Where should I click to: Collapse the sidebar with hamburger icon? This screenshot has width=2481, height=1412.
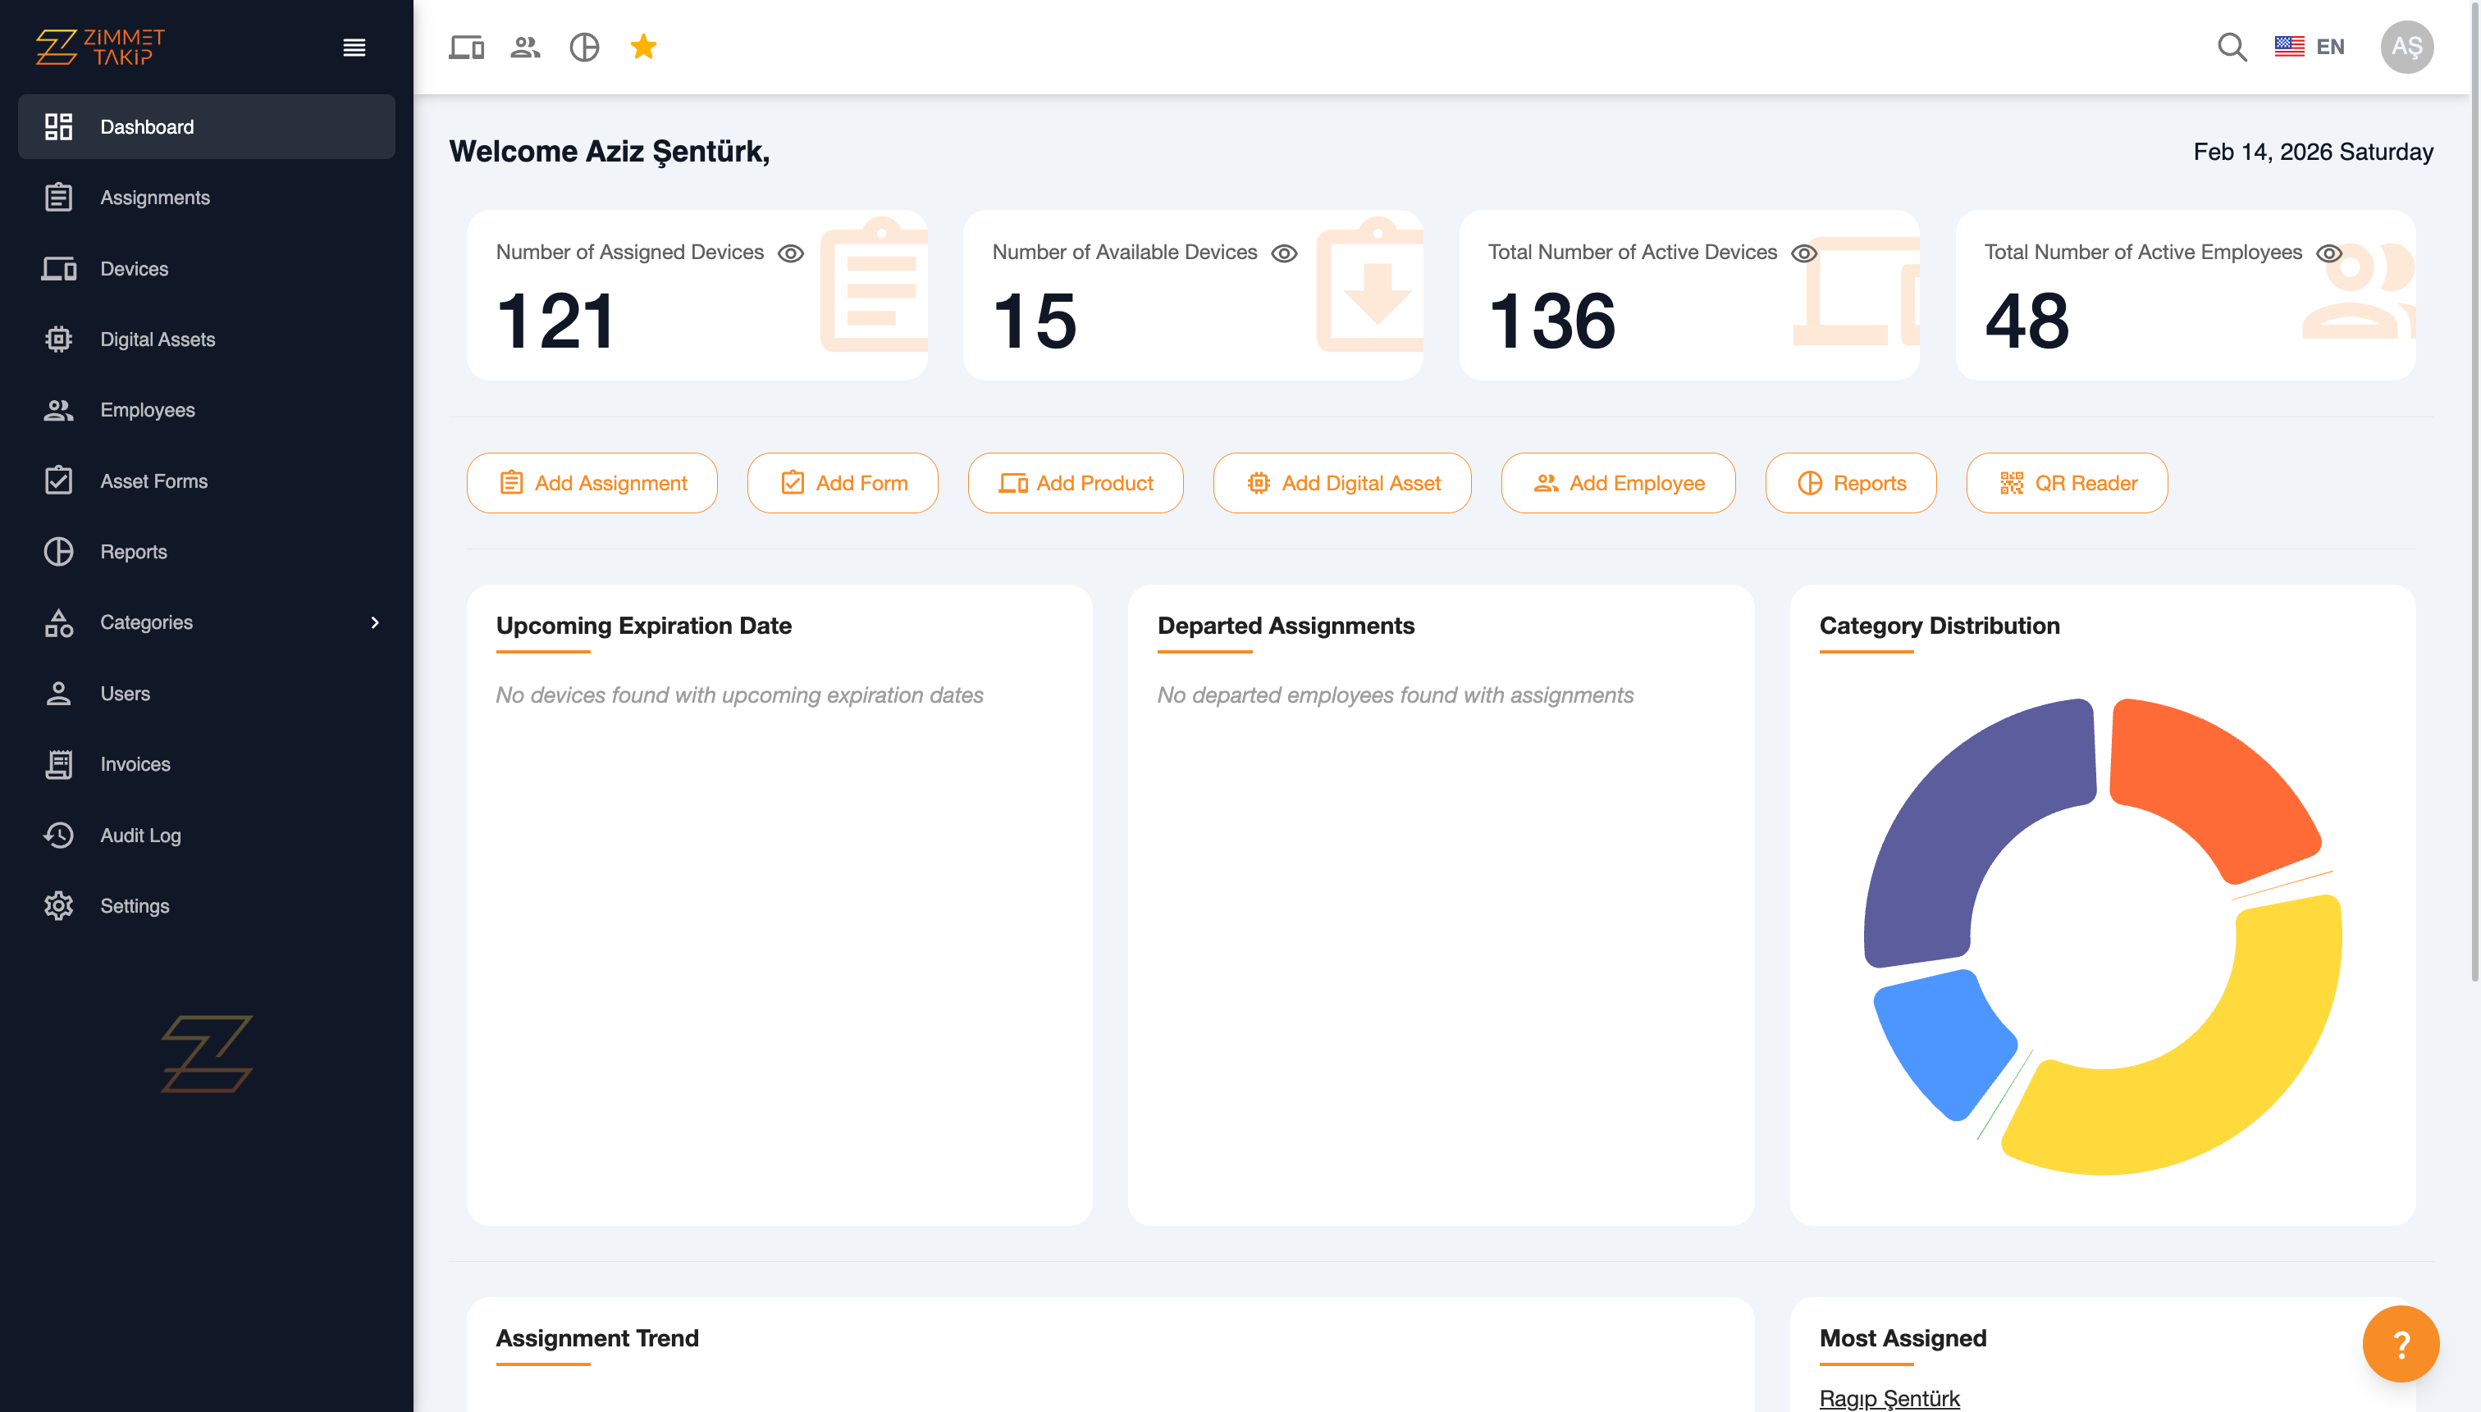point(354,48)
